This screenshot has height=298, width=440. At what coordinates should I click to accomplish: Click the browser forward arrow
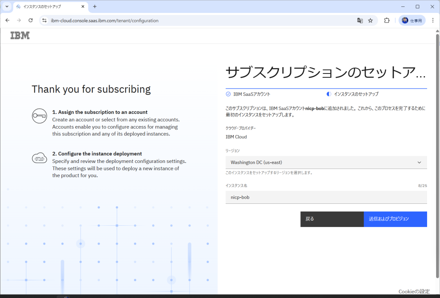point(19,21)
